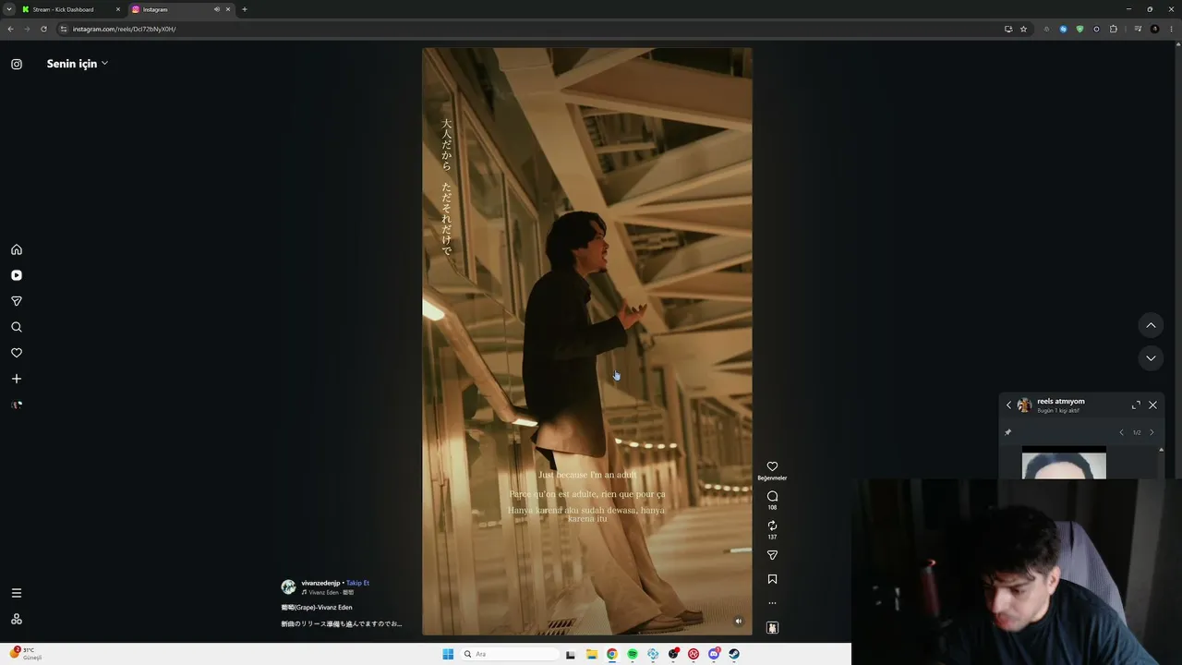1182x665 pixels.
Task: Click the three-dot more options on reel
Action: point(772,603)
